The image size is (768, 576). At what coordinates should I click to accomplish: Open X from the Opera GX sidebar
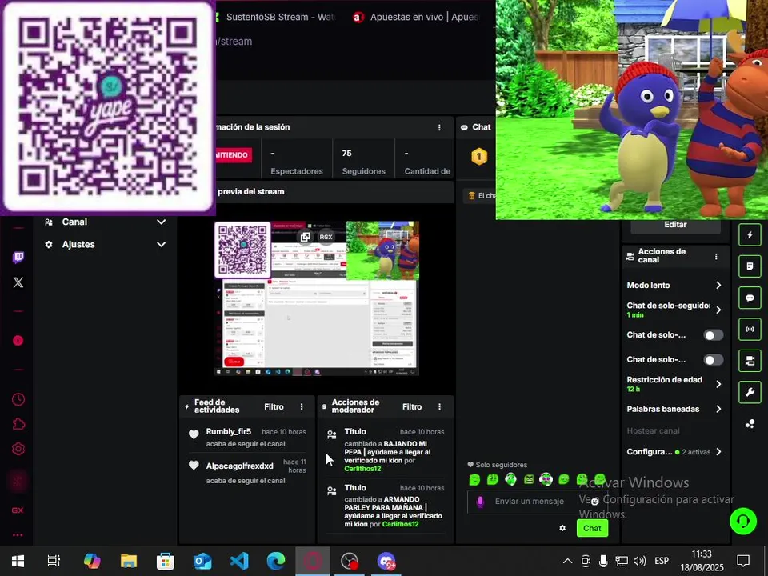(x=18, y=282)
